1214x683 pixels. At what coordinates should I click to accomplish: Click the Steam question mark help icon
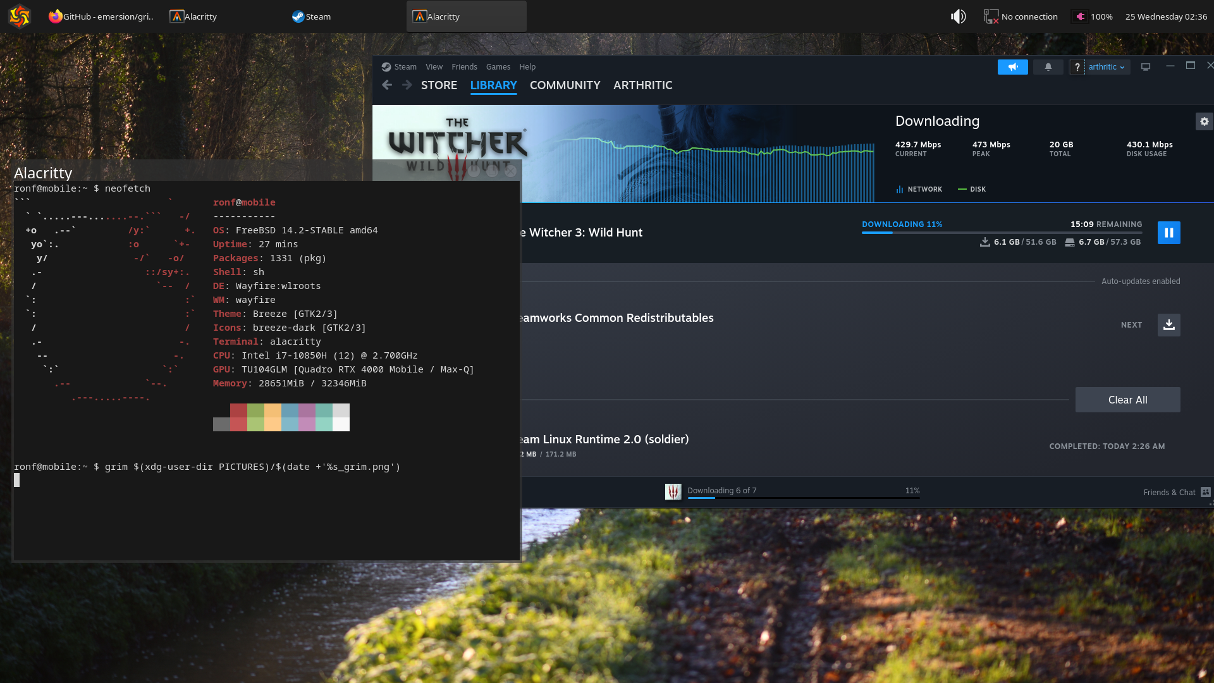1077,67
